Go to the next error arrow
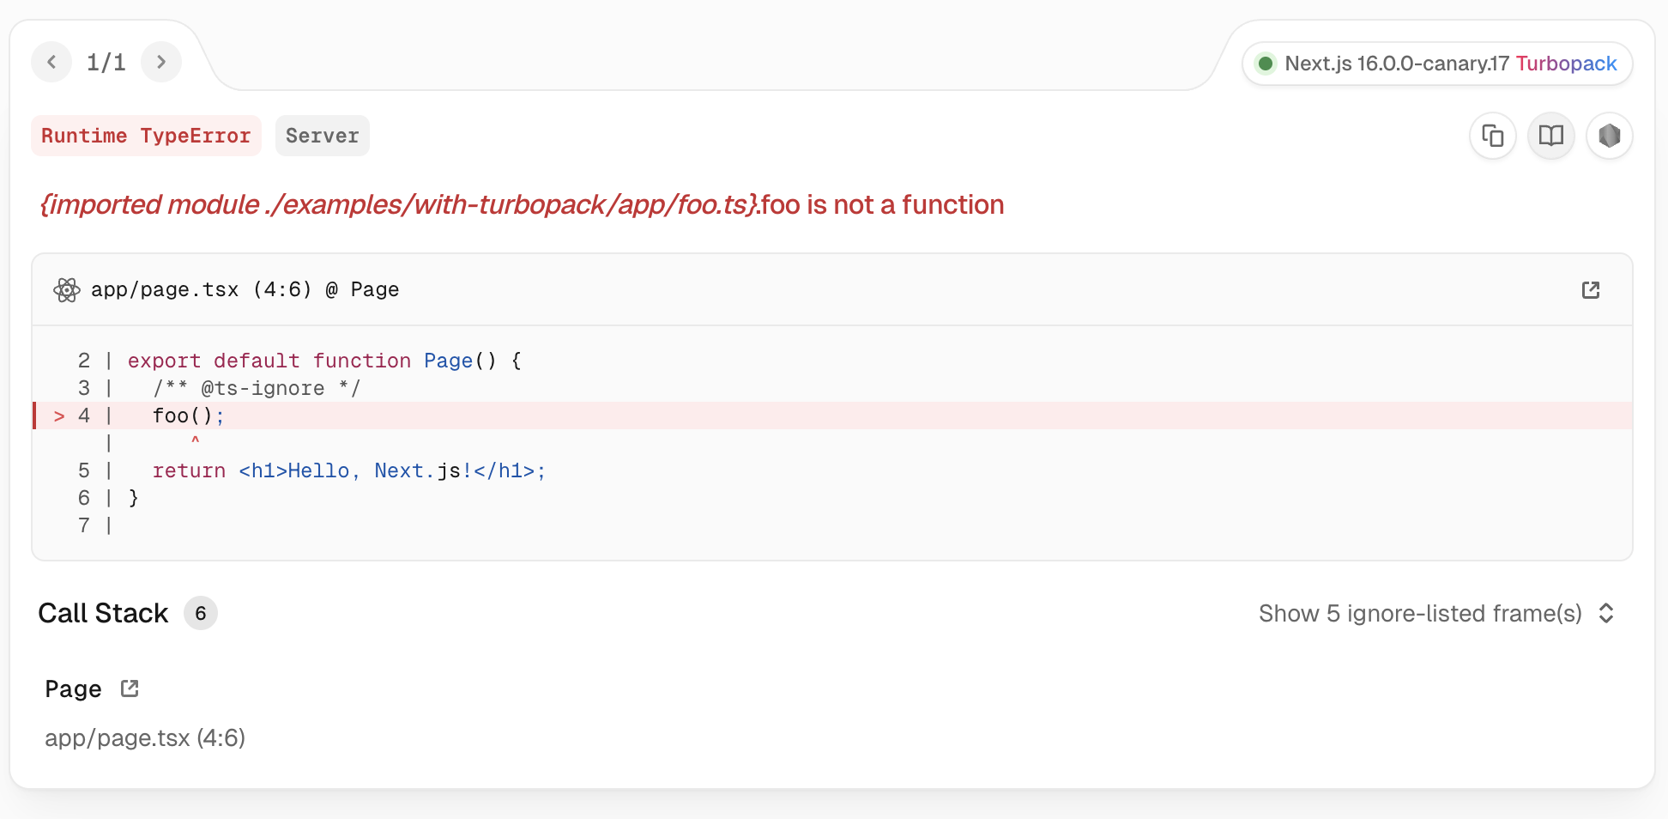Image resolution: width=1668 pixels, height=819 pixels. [x=160, y=62]
